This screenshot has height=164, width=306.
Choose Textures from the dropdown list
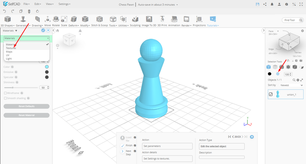(x=11, y=48)
